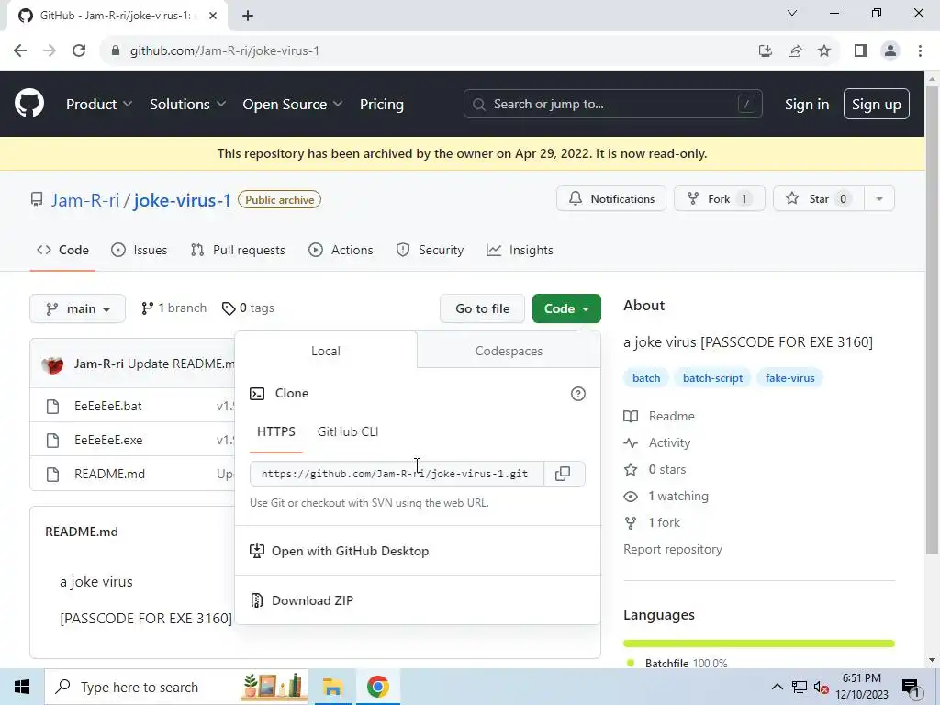Reload the page with refresh icon
Image resolution: width=940 pixels, height=705 pixels.
point(79,51)
